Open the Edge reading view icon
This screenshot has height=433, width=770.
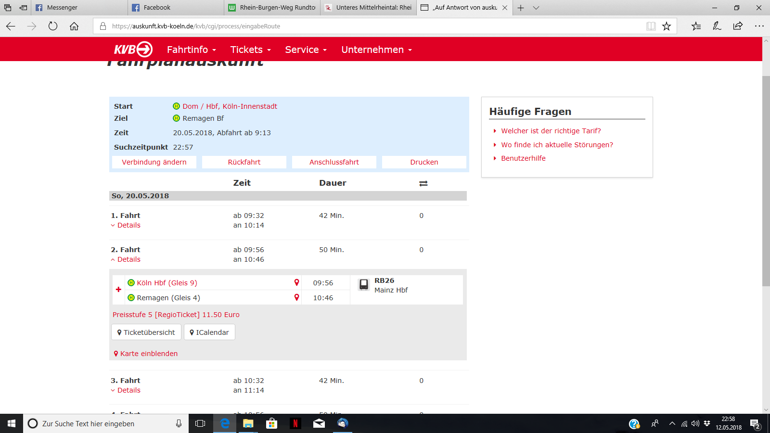point(651,26)
